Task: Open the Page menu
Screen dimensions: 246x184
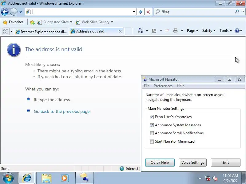Action: (192, 31)
